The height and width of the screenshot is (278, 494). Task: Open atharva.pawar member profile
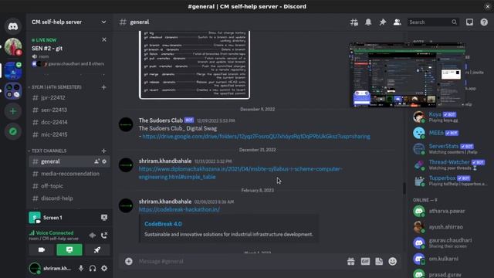[x=451, y=211]
